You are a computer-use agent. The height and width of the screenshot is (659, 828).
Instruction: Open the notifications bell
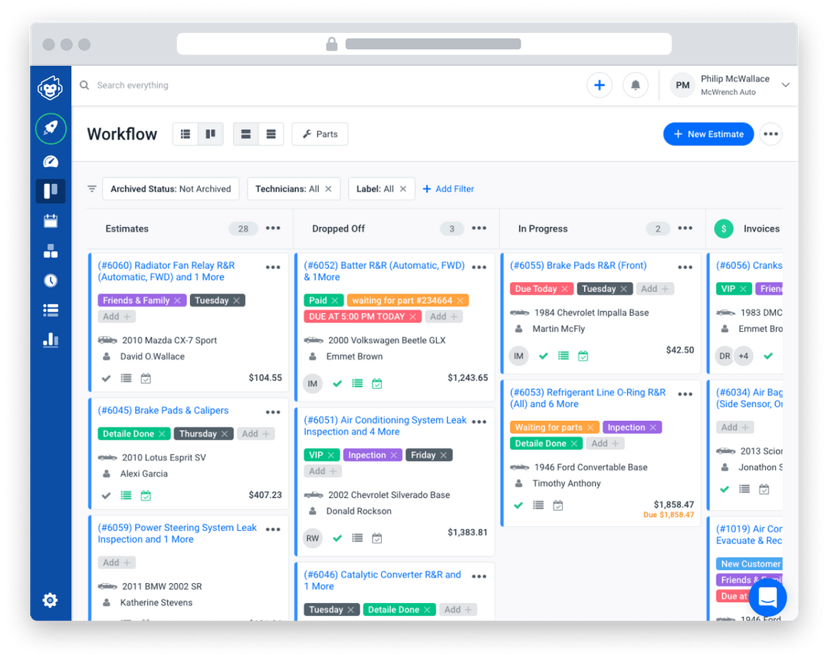[636, 84]
